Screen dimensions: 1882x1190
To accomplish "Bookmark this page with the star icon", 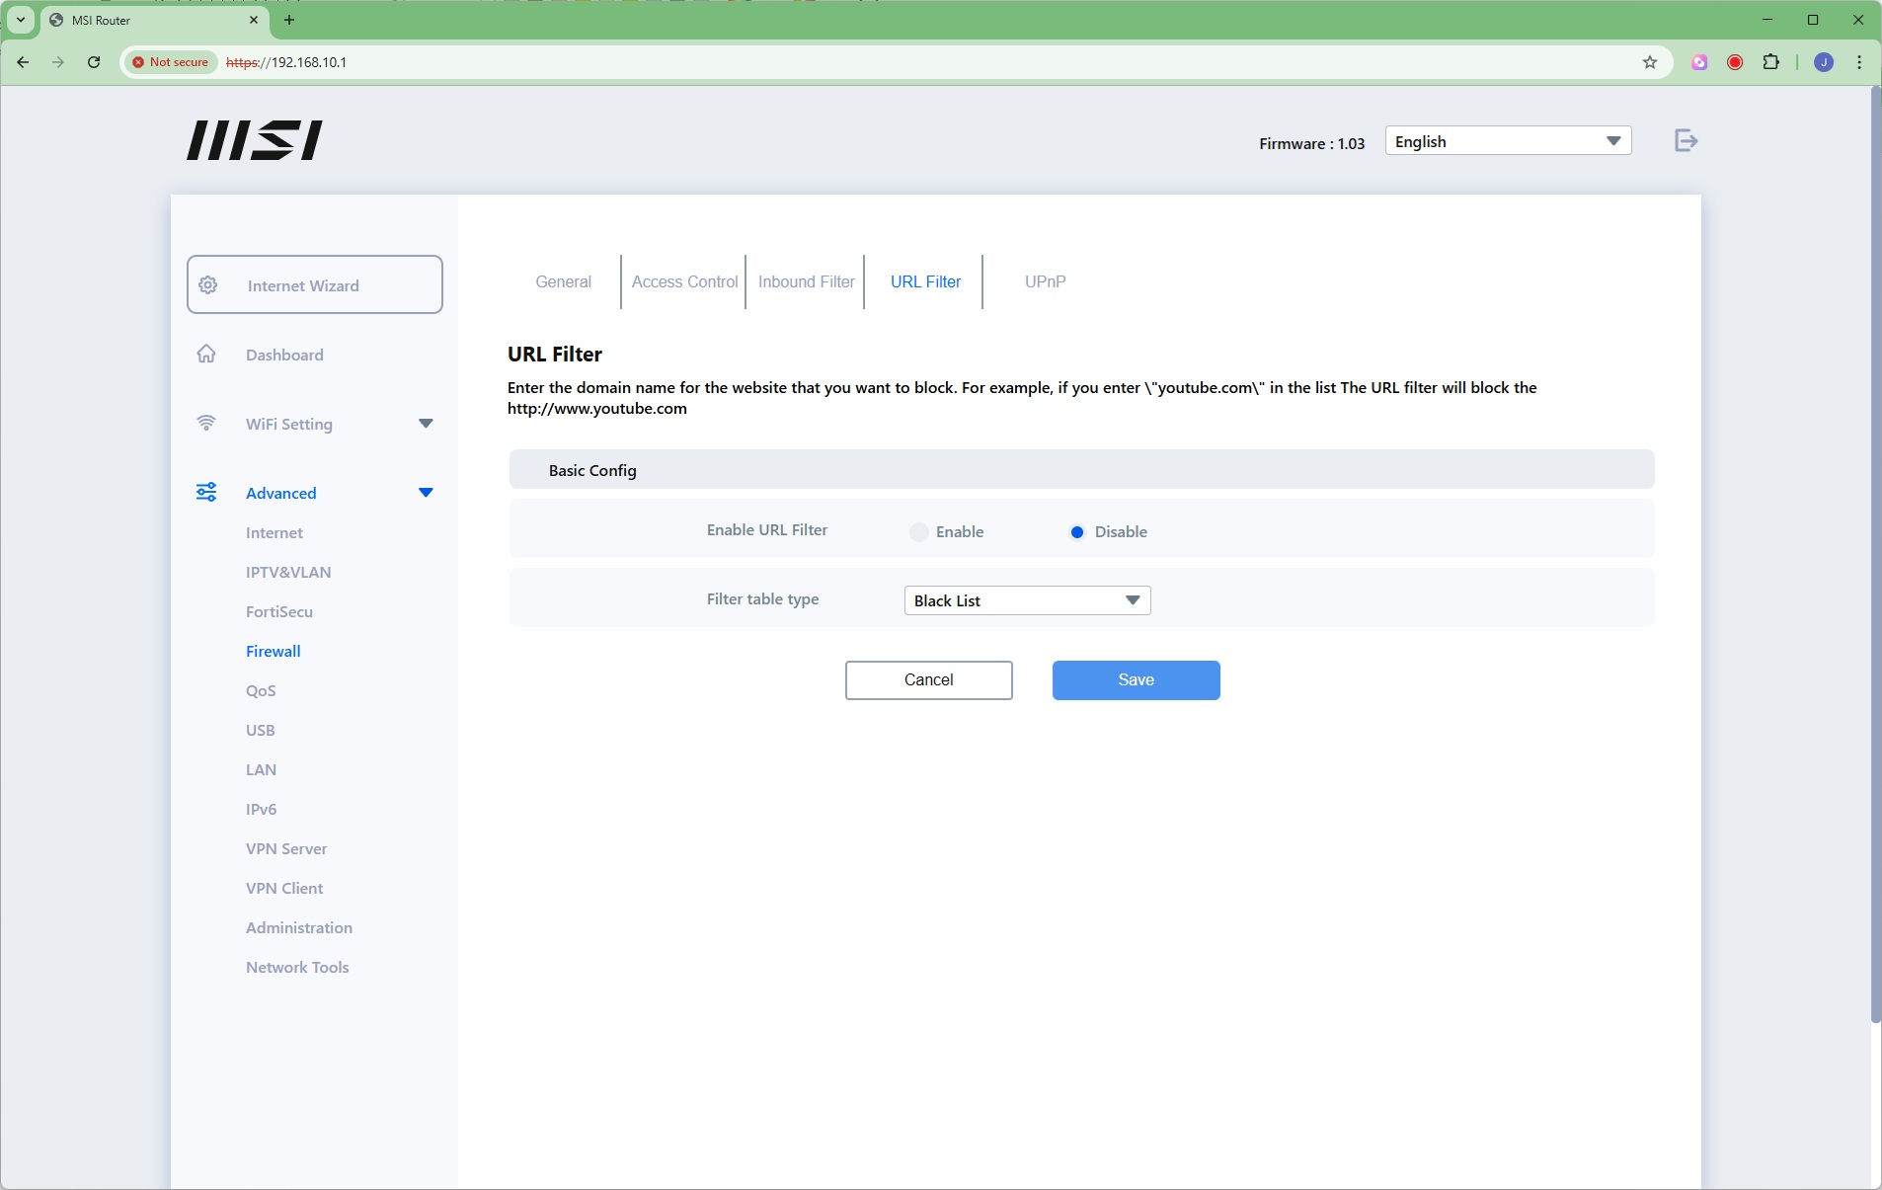I will [1649, 62].
